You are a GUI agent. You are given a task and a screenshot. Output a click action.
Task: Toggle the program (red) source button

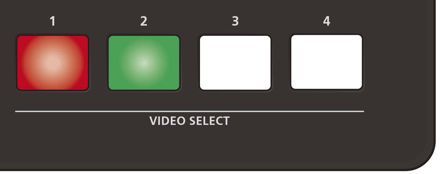(53, 63)
